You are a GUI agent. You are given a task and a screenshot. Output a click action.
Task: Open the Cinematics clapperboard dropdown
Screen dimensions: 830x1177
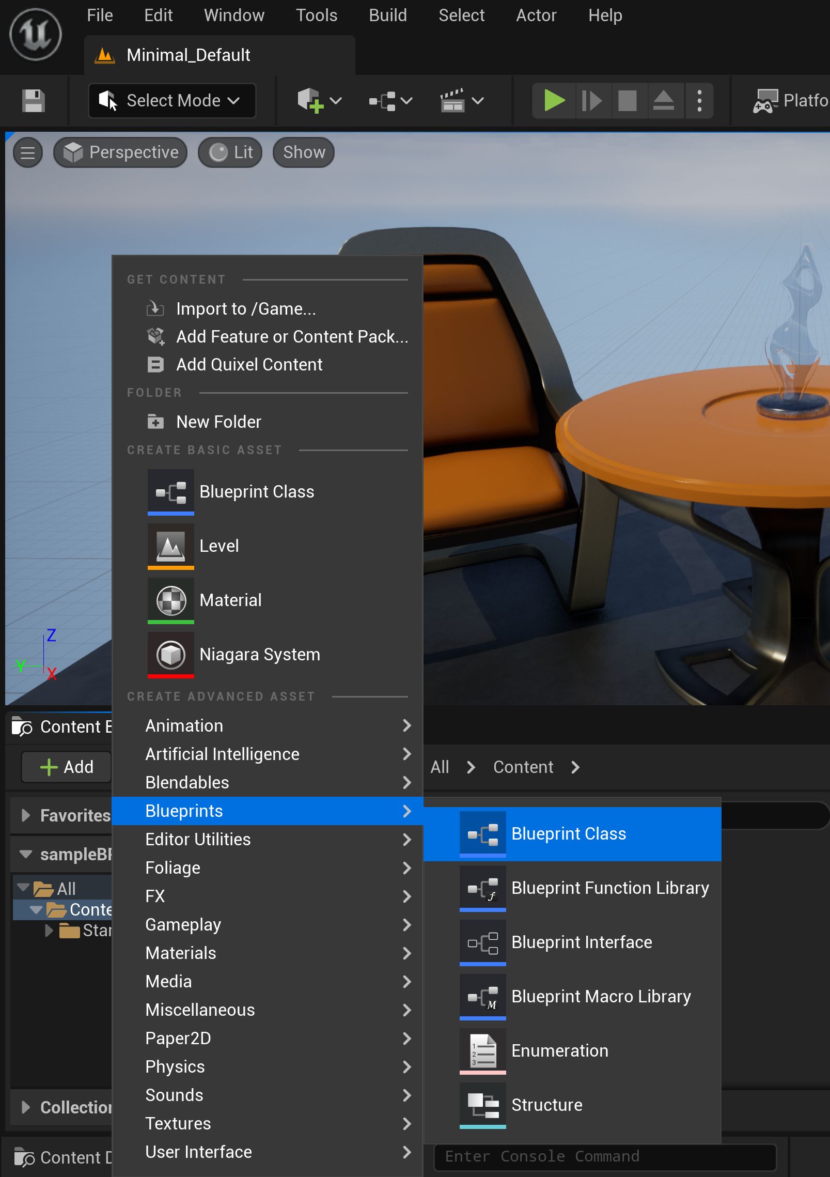461,101
